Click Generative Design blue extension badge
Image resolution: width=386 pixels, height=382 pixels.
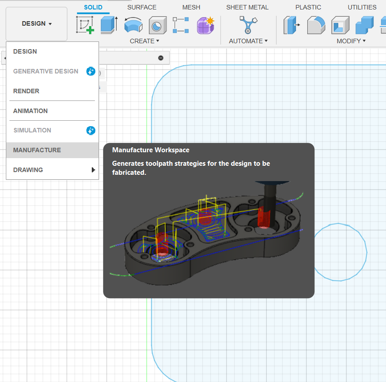pyautogui.click(x=91, y=71)
